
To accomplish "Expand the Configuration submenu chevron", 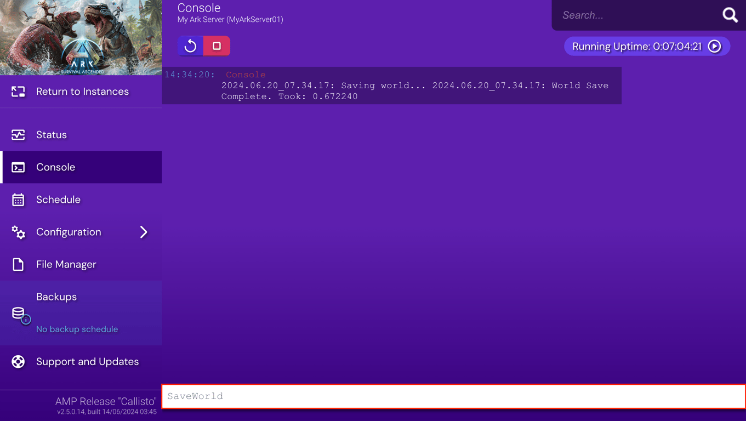I will [144, 232].
